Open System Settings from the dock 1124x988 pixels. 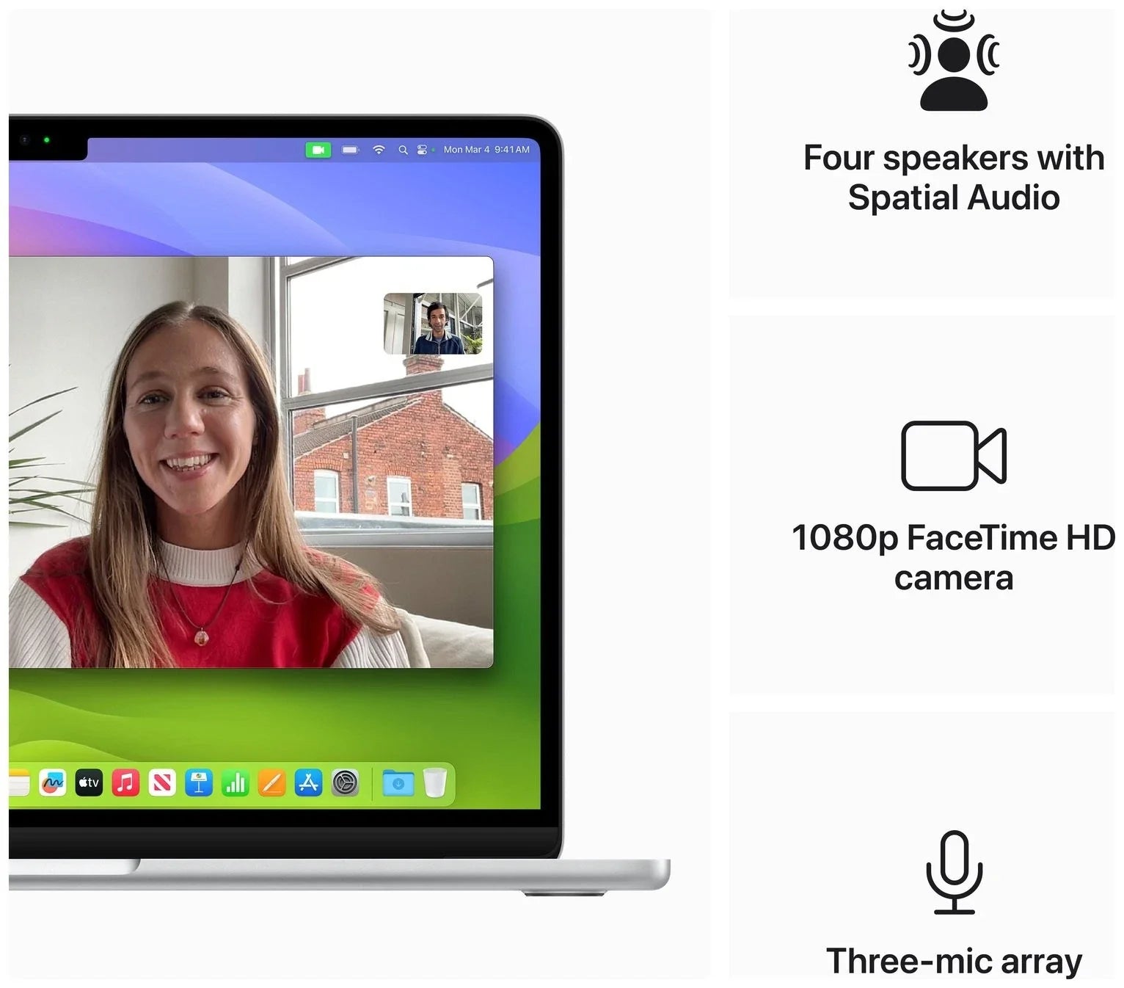pos(345,783)
